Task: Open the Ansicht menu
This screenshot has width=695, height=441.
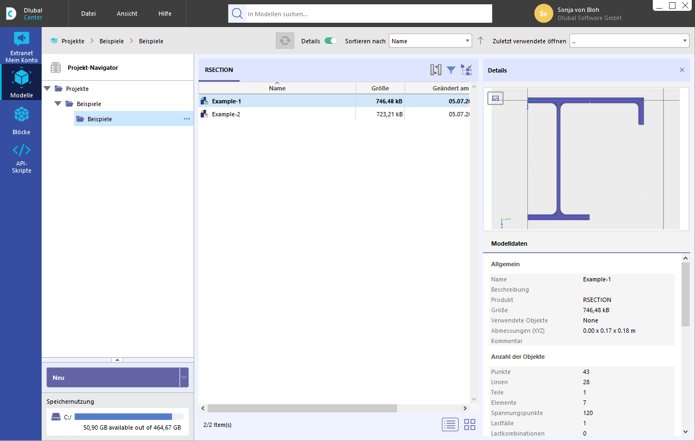Action: pos(127,14)
